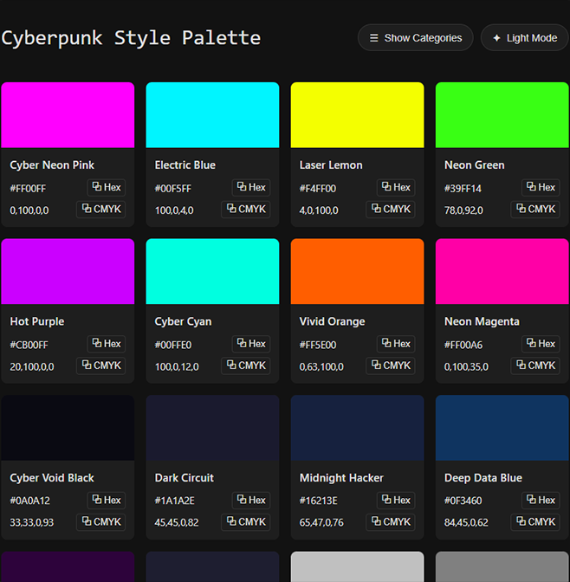Image resolution: width=570 pixels, height=582 pixels.
Task: Select the Vivid Orange color swatch
Action: point(357,271)
